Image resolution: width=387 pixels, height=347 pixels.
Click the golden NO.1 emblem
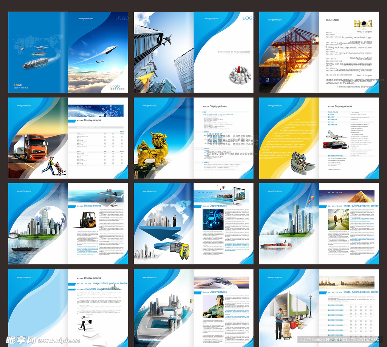click(x=363, y=24)
